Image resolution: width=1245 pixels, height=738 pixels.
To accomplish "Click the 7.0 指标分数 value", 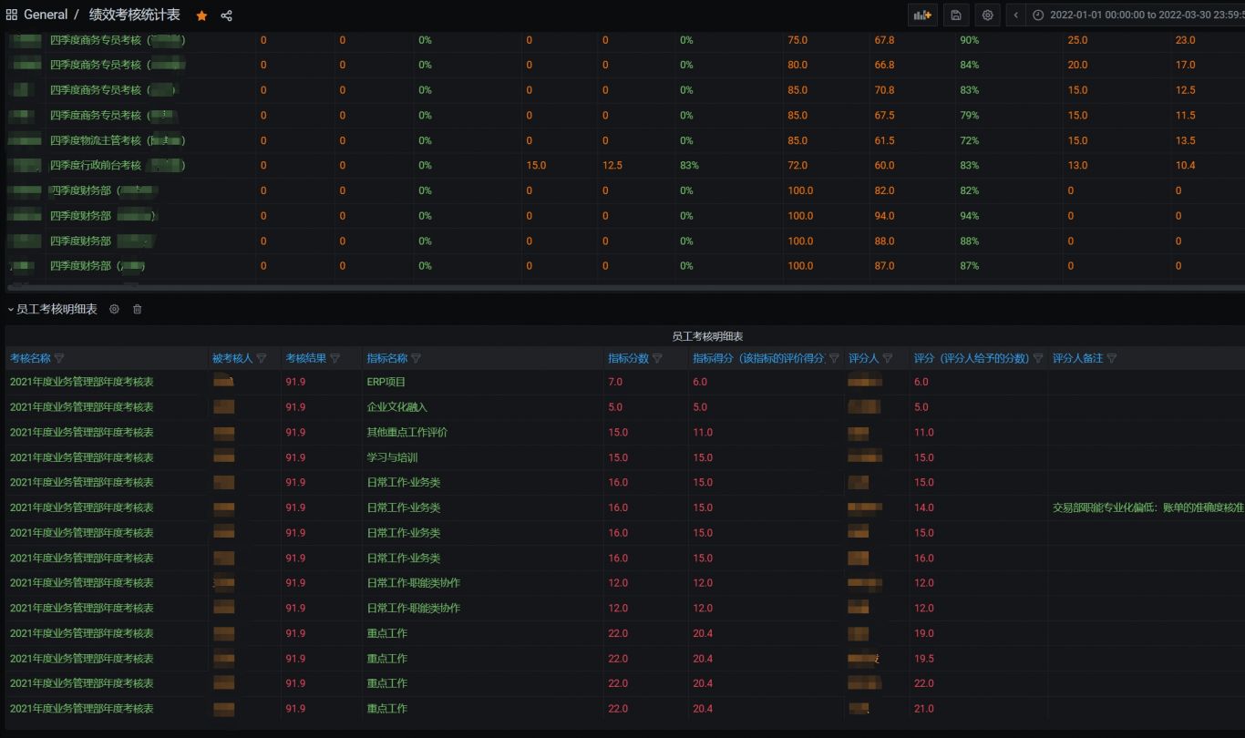I will (615, 382).
